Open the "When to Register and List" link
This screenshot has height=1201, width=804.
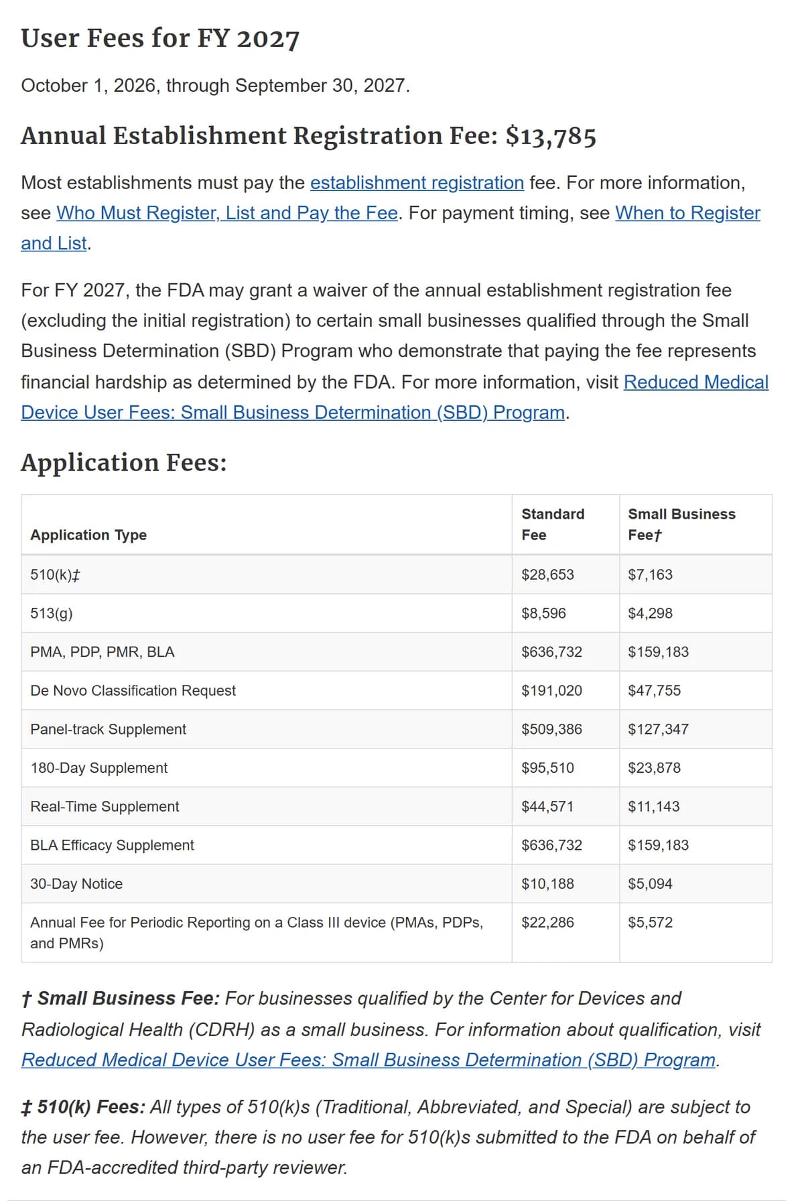[687, 212]
